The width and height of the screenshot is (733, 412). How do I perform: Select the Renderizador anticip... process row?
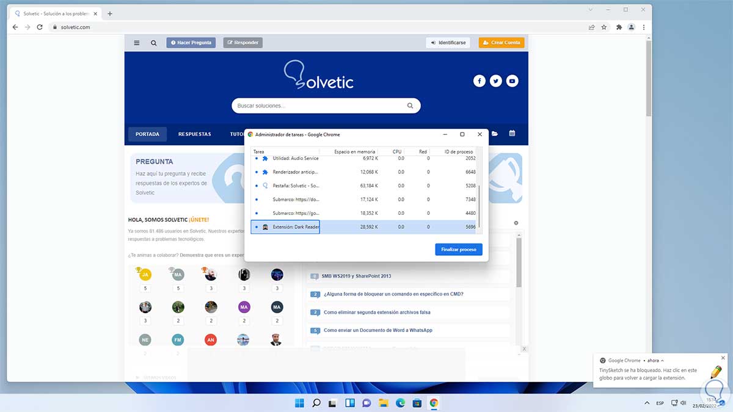363,172
